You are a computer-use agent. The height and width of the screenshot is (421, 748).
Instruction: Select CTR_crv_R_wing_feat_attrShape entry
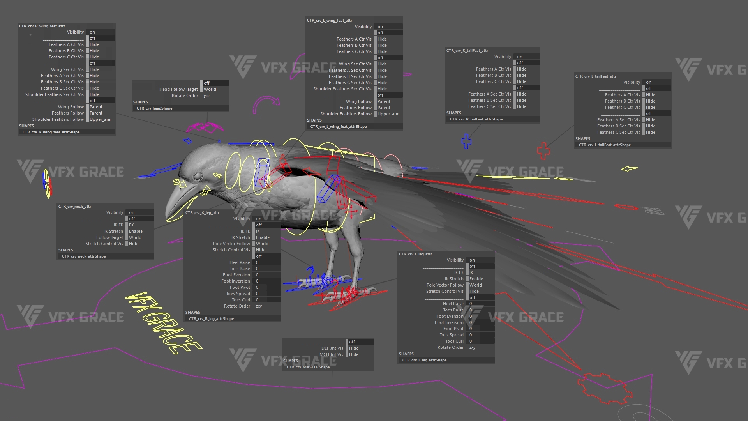click(67, 132)
